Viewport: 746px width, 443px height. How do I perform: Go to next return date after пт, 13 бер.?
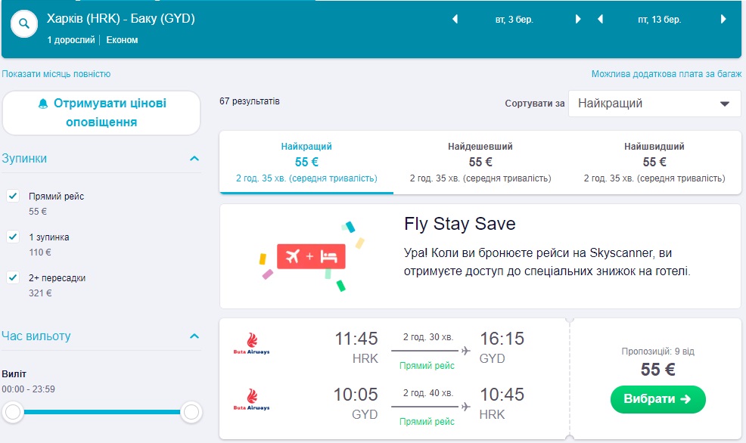tap(724, 20)
